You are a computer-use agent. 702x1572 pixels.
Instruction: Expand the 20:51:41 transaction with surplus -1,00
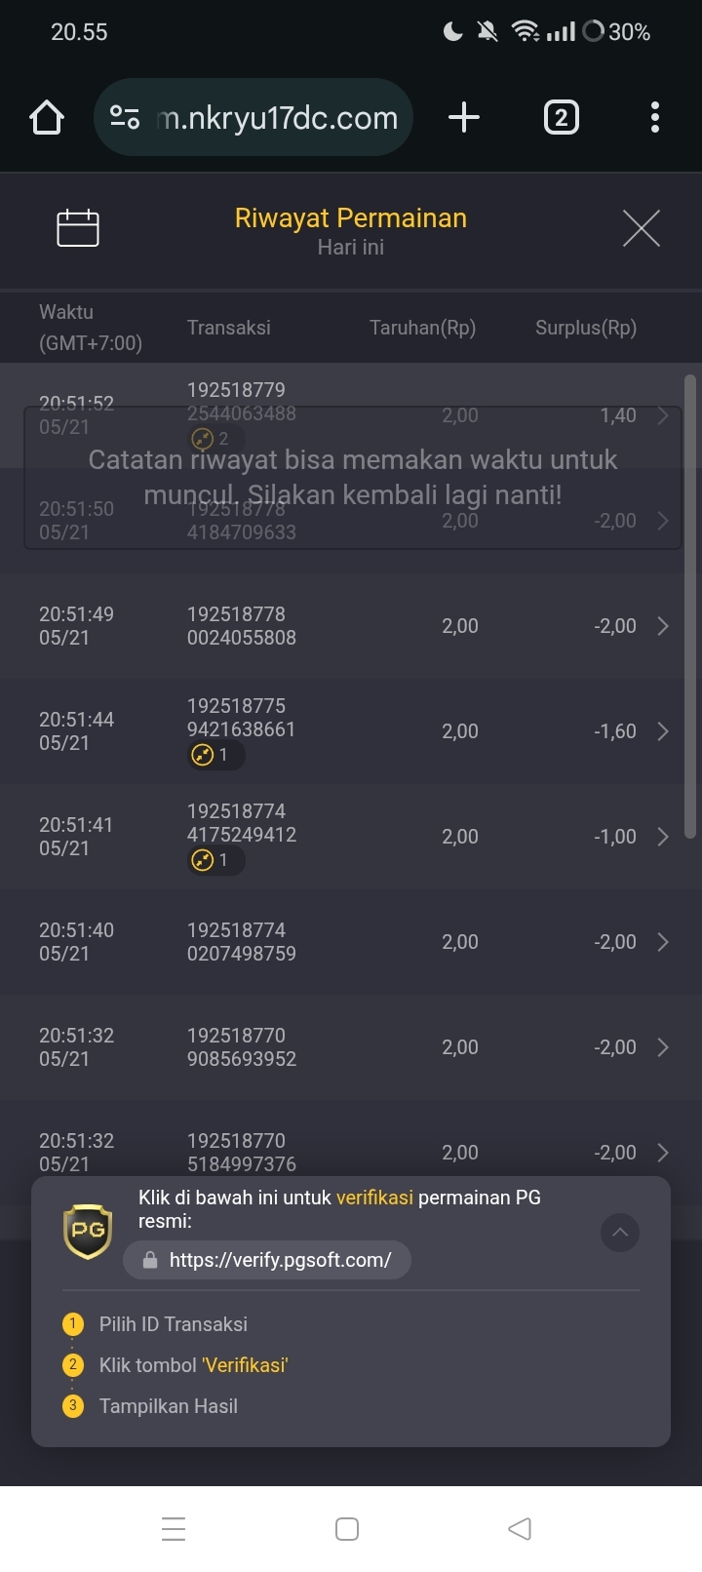(351, 837)
